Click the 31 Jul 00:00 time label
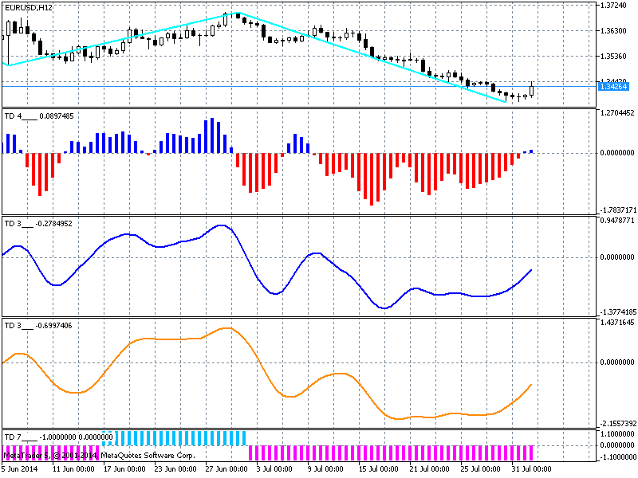Viewport: 638px width, 478px height. (531, 468)
